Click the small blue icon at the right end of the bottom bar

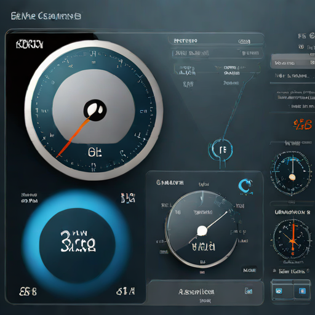point(249,291)
